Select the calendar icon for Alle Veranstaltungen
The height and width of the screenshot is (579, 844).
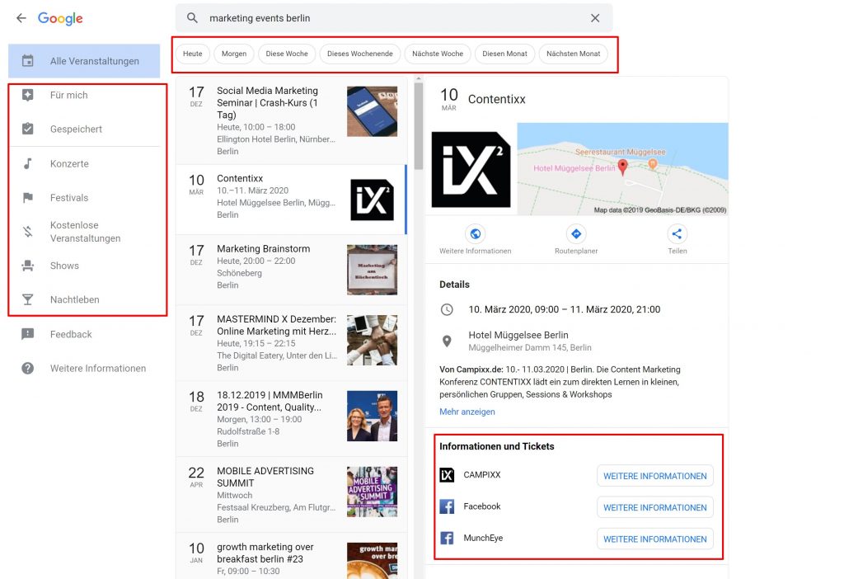click(x=27, y=61)
